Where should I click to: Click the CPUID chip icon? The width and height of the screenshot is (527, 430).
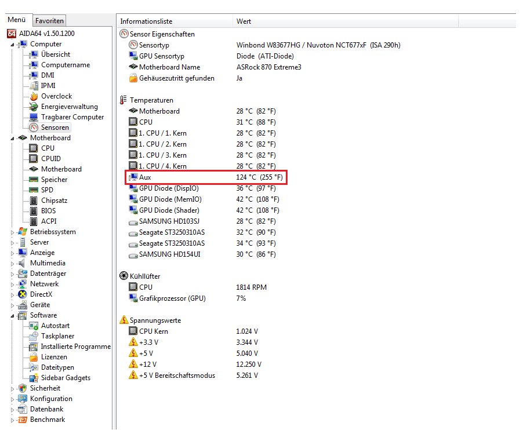34,159
